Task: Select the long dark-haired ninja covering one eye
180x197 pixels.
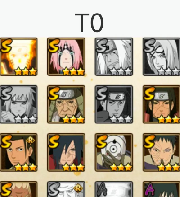Action: coord(66,152)
